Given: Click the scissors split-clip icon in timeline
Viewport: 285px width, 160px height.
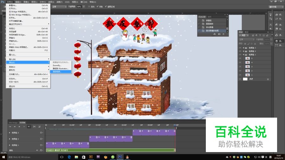Looking at the screenshot, I should (35, 126).
